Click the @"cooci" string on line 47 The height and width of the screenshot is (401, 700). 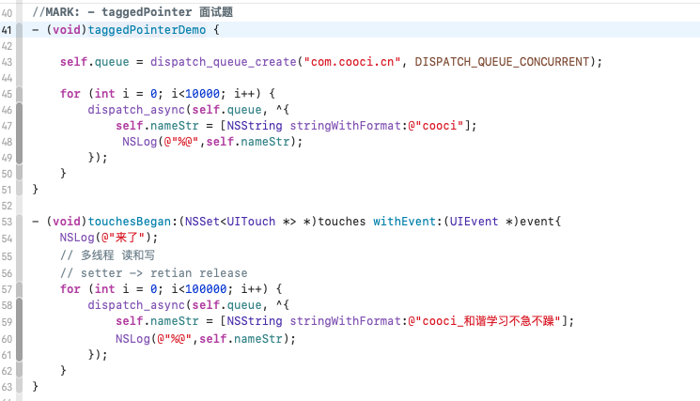[436, 126]
